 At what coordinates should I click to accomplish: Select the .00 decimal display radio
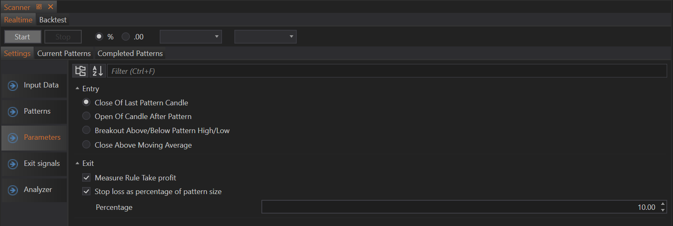(x=126, y=36)
